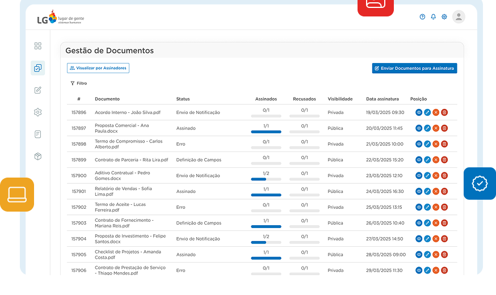View document 157896 with the eye icon

coord(419,112)
